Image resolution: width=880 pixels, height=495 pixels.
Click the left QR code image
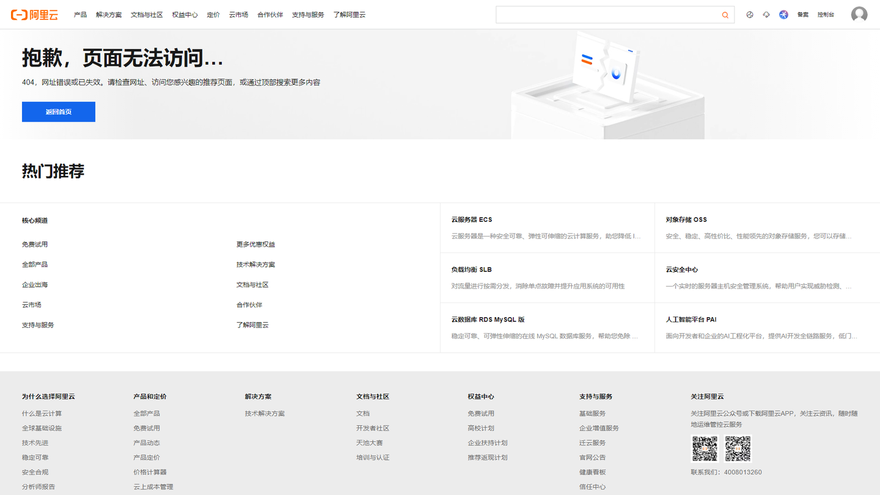(x=705, y=449)
